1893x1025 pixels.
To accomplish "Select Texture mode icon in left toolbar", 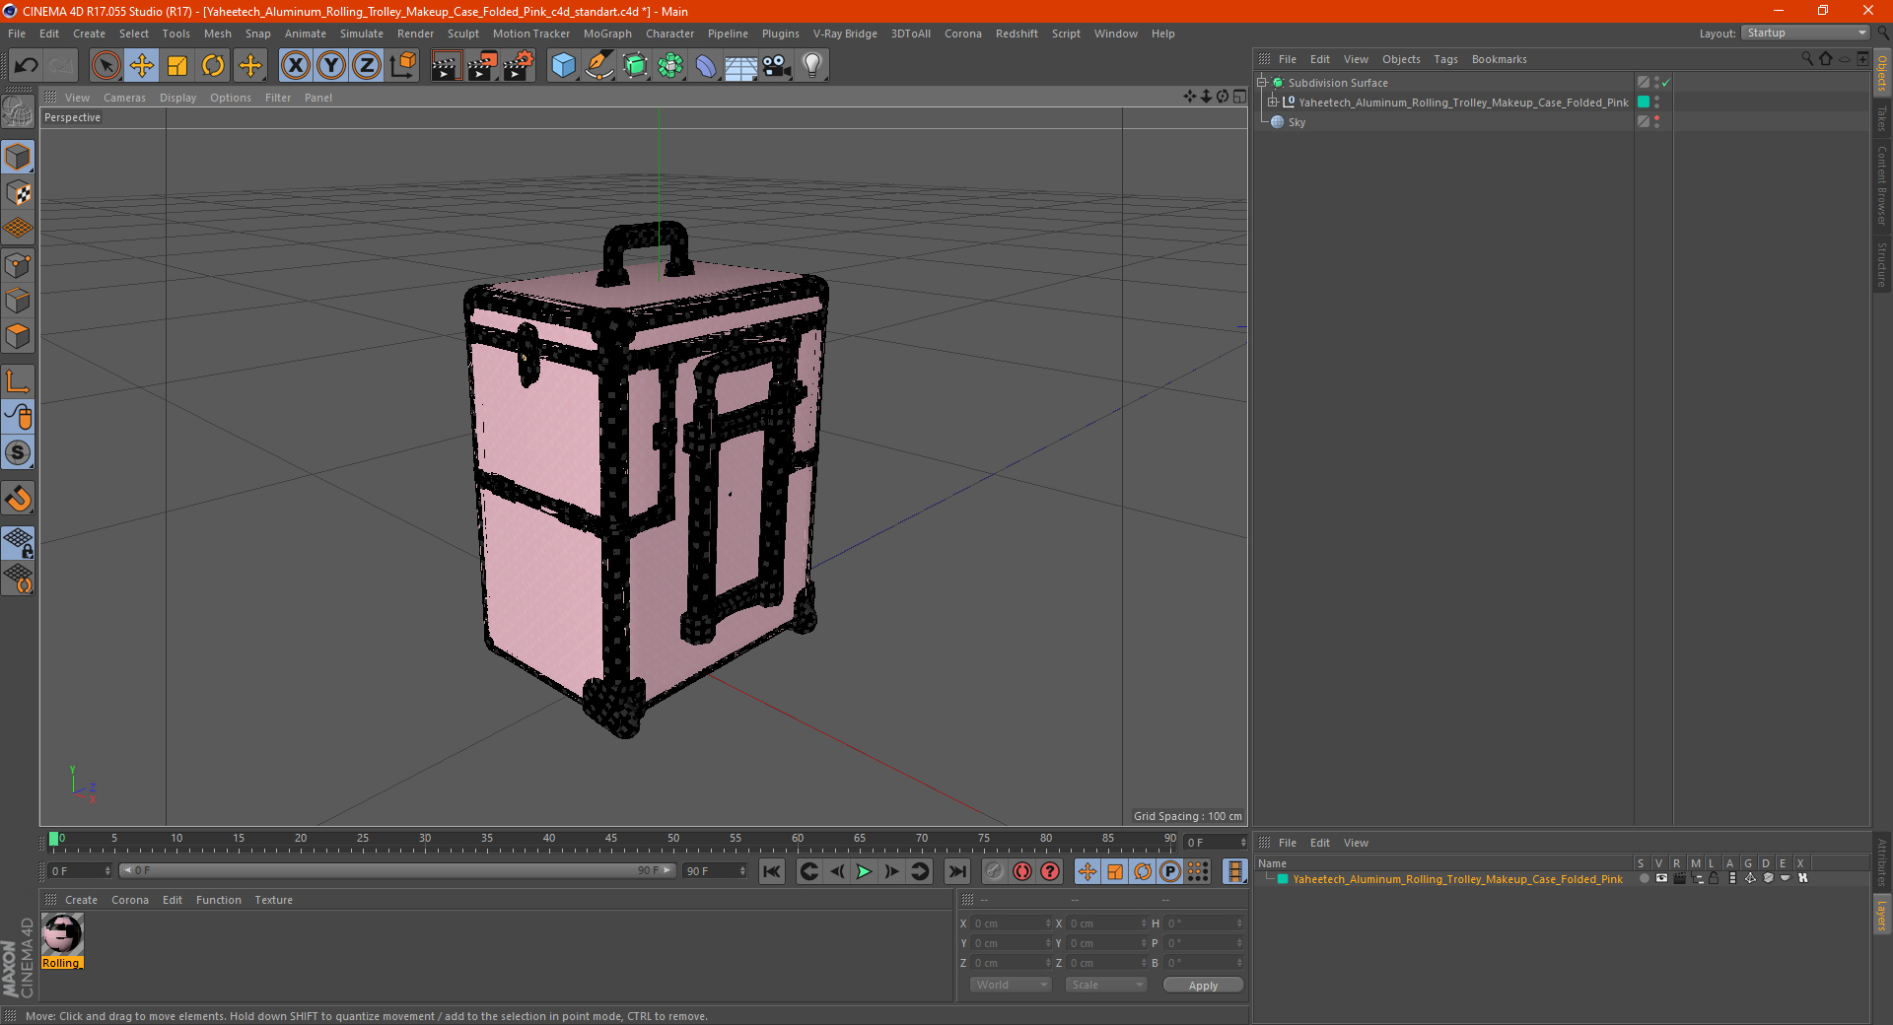I will (18, 193).
